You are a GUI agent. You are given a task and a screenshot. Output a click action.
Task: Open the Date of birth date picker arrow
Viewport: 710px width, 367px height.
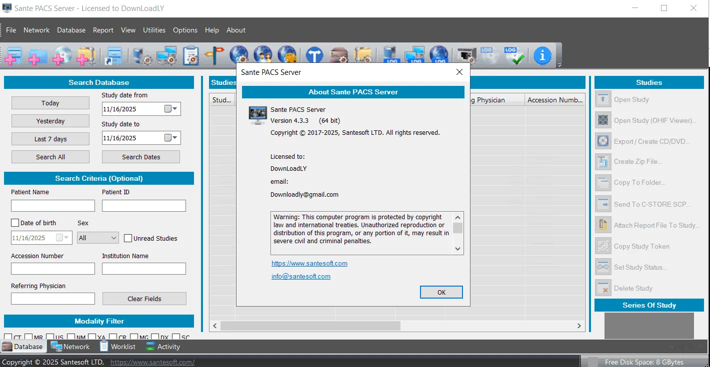point(66,238)
